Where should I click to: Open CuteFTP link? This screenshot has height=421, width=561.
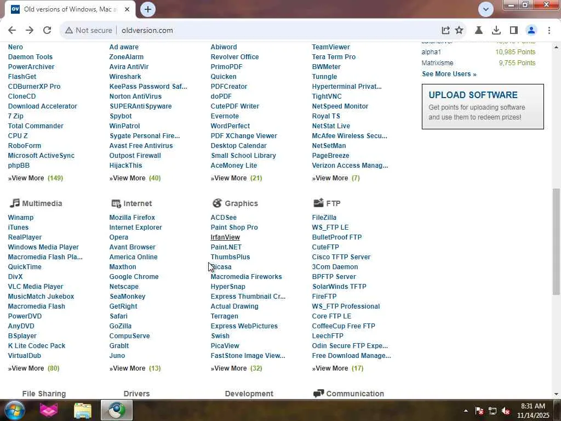325,247
